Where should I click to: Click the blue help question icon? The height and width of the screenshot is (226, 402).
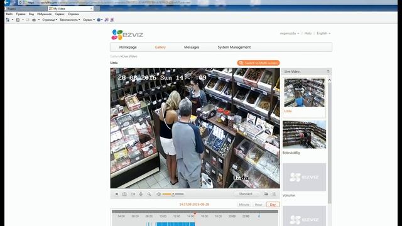[x=99, y=19]
